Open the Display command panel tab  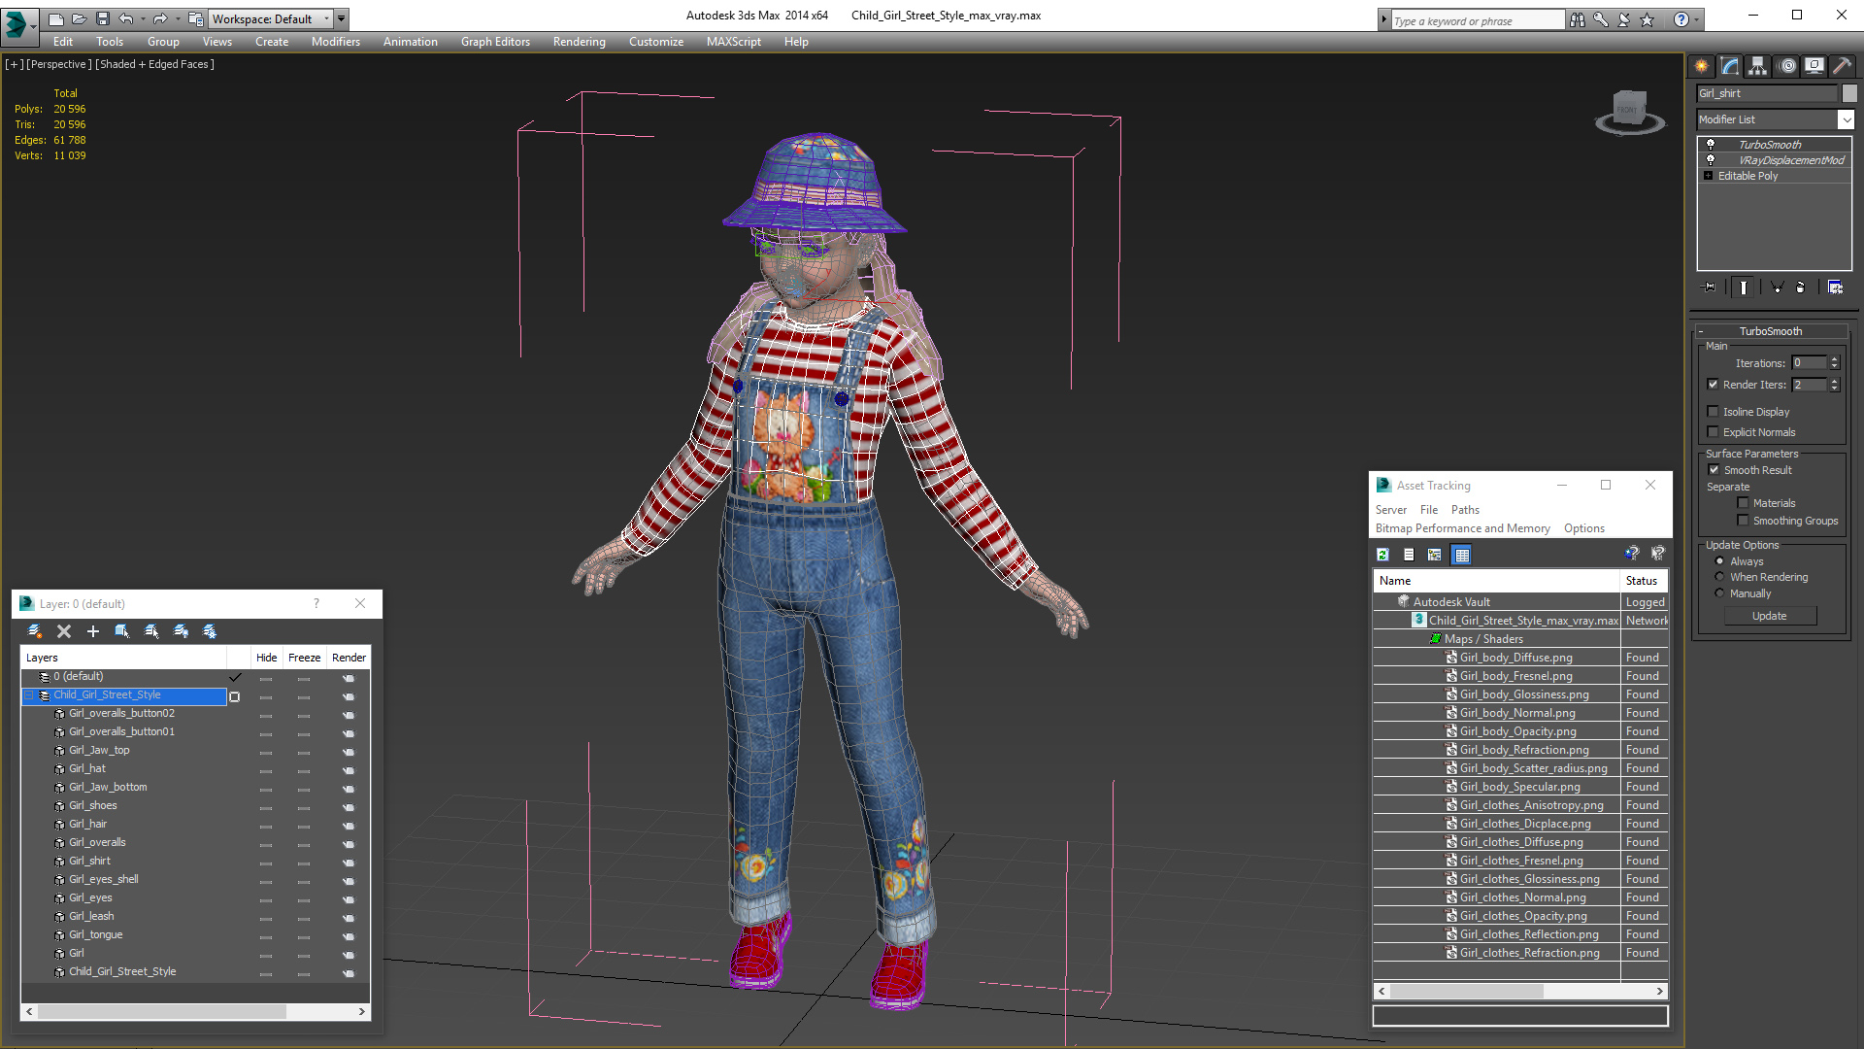point(1814,66)
